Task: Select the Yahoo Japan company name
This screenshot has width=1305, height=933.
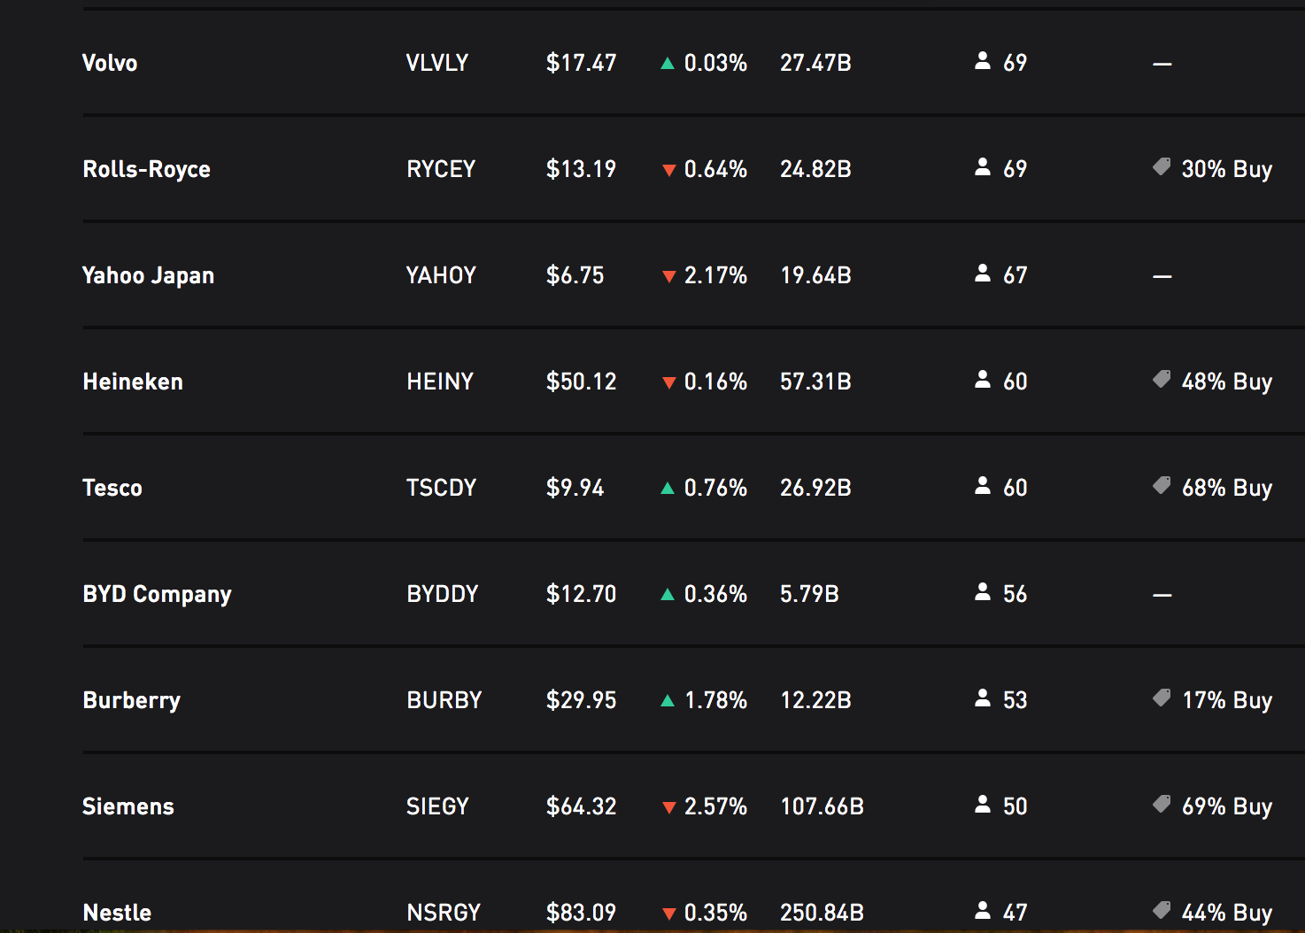Action: coord(148,275)
